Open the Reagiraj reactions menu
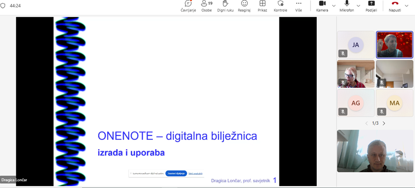 tap(244, 6)
